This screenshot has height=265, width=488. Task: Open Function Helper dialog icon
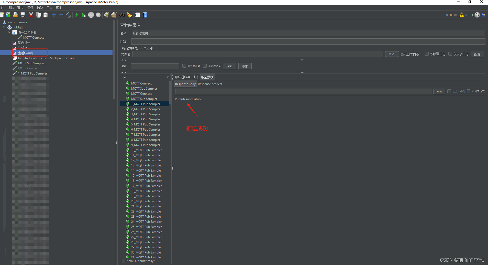click(x=138, y=15)
